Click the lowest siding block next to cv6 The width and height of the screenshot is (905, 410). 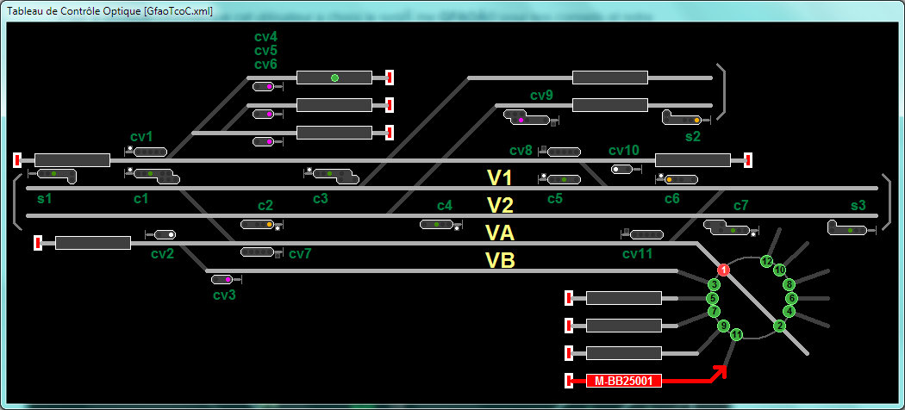[x=334, y=133]
